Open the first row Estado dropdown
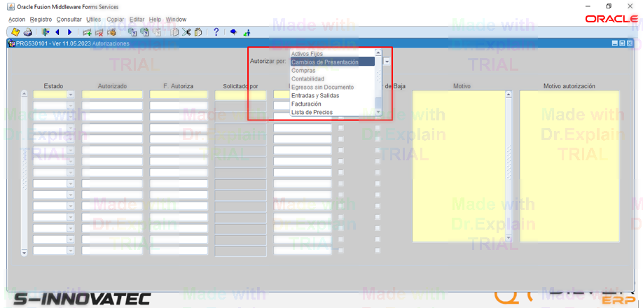 pyautogui.click(x=70, y=94)
